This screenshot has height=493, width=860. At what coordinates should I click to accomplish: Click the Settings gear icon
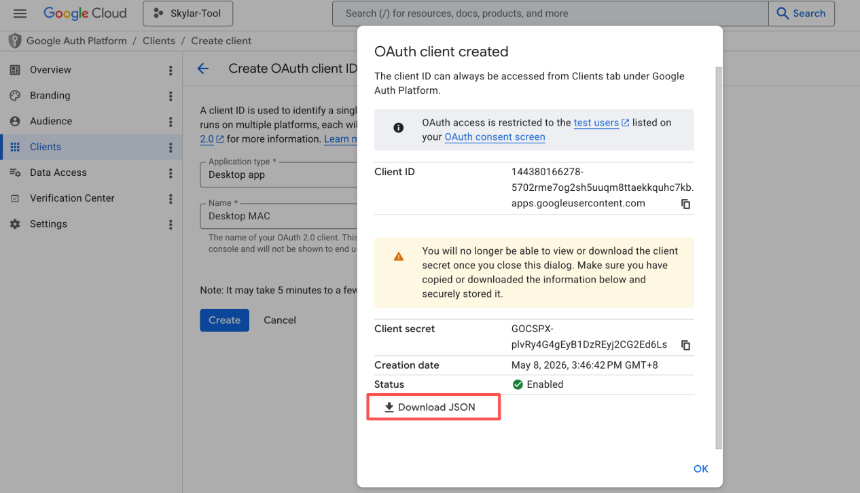point(15,224)
